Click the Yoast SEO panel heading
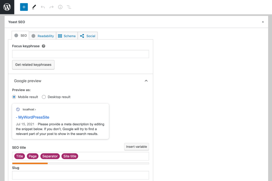272x181 pixels. point(17,22)
